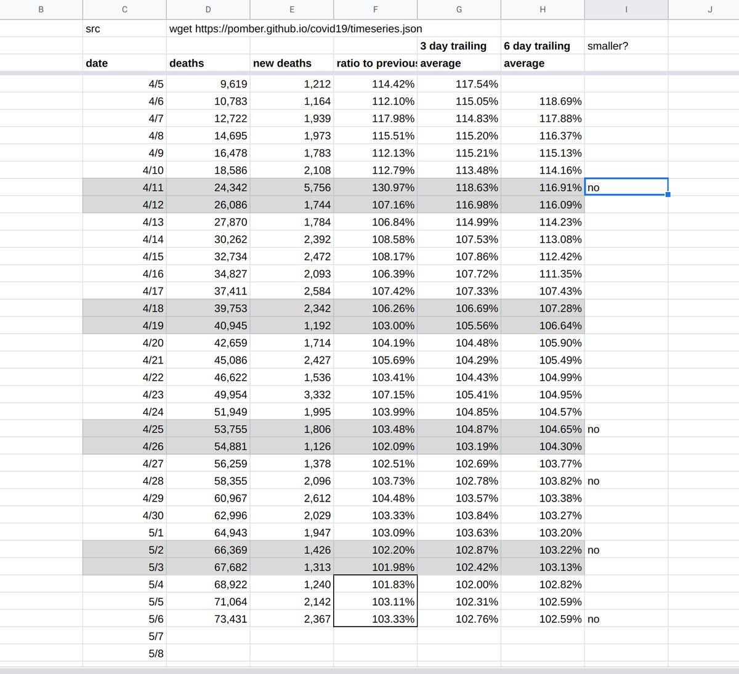Click date cell 4/5

click(124, 84)
